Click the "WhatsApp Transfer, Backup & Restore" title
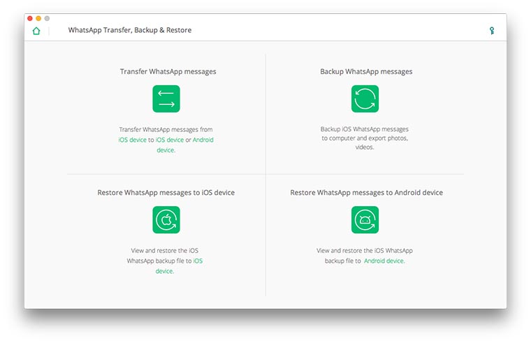The width and height of the screenshot is (531, 343). click(x=130, y=31)
